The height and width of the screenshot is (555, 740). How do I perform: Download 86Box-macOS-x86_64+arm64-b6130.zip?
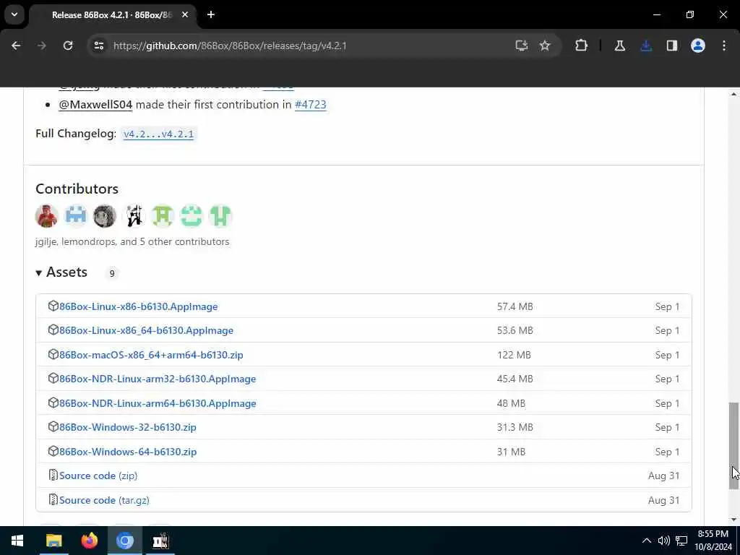point(151,355)
